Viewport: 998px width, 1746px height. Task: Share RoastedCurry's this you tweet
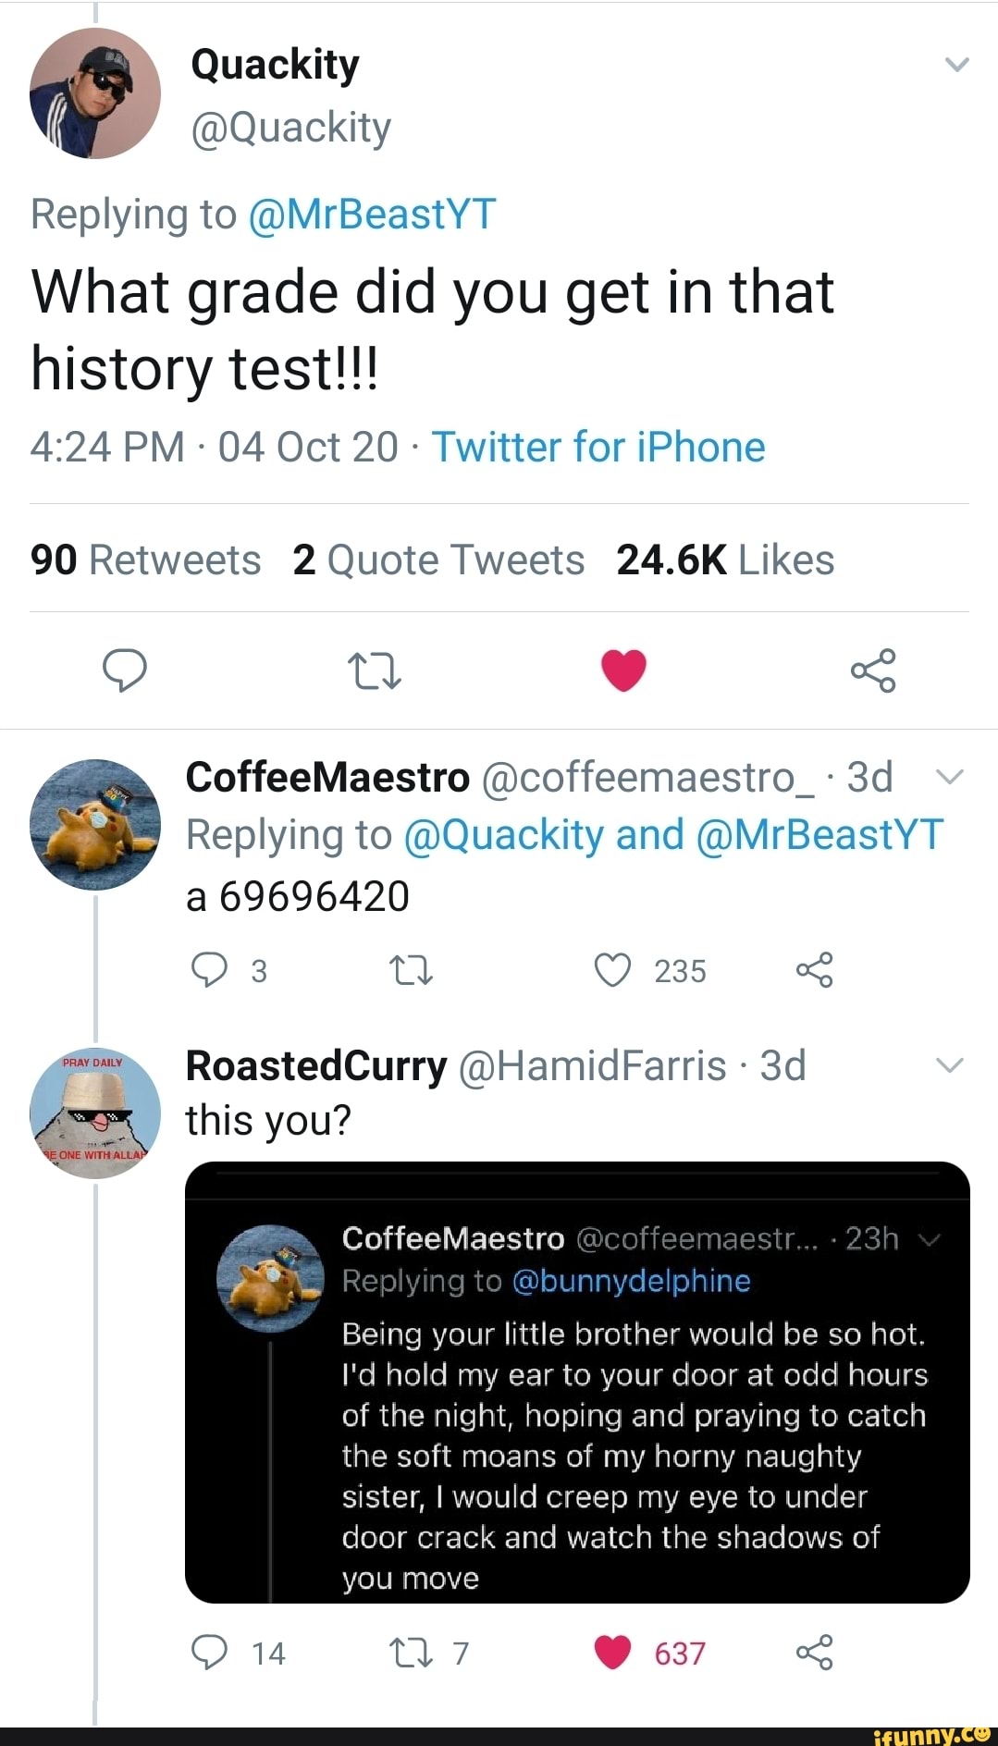tap(814, 1652)
